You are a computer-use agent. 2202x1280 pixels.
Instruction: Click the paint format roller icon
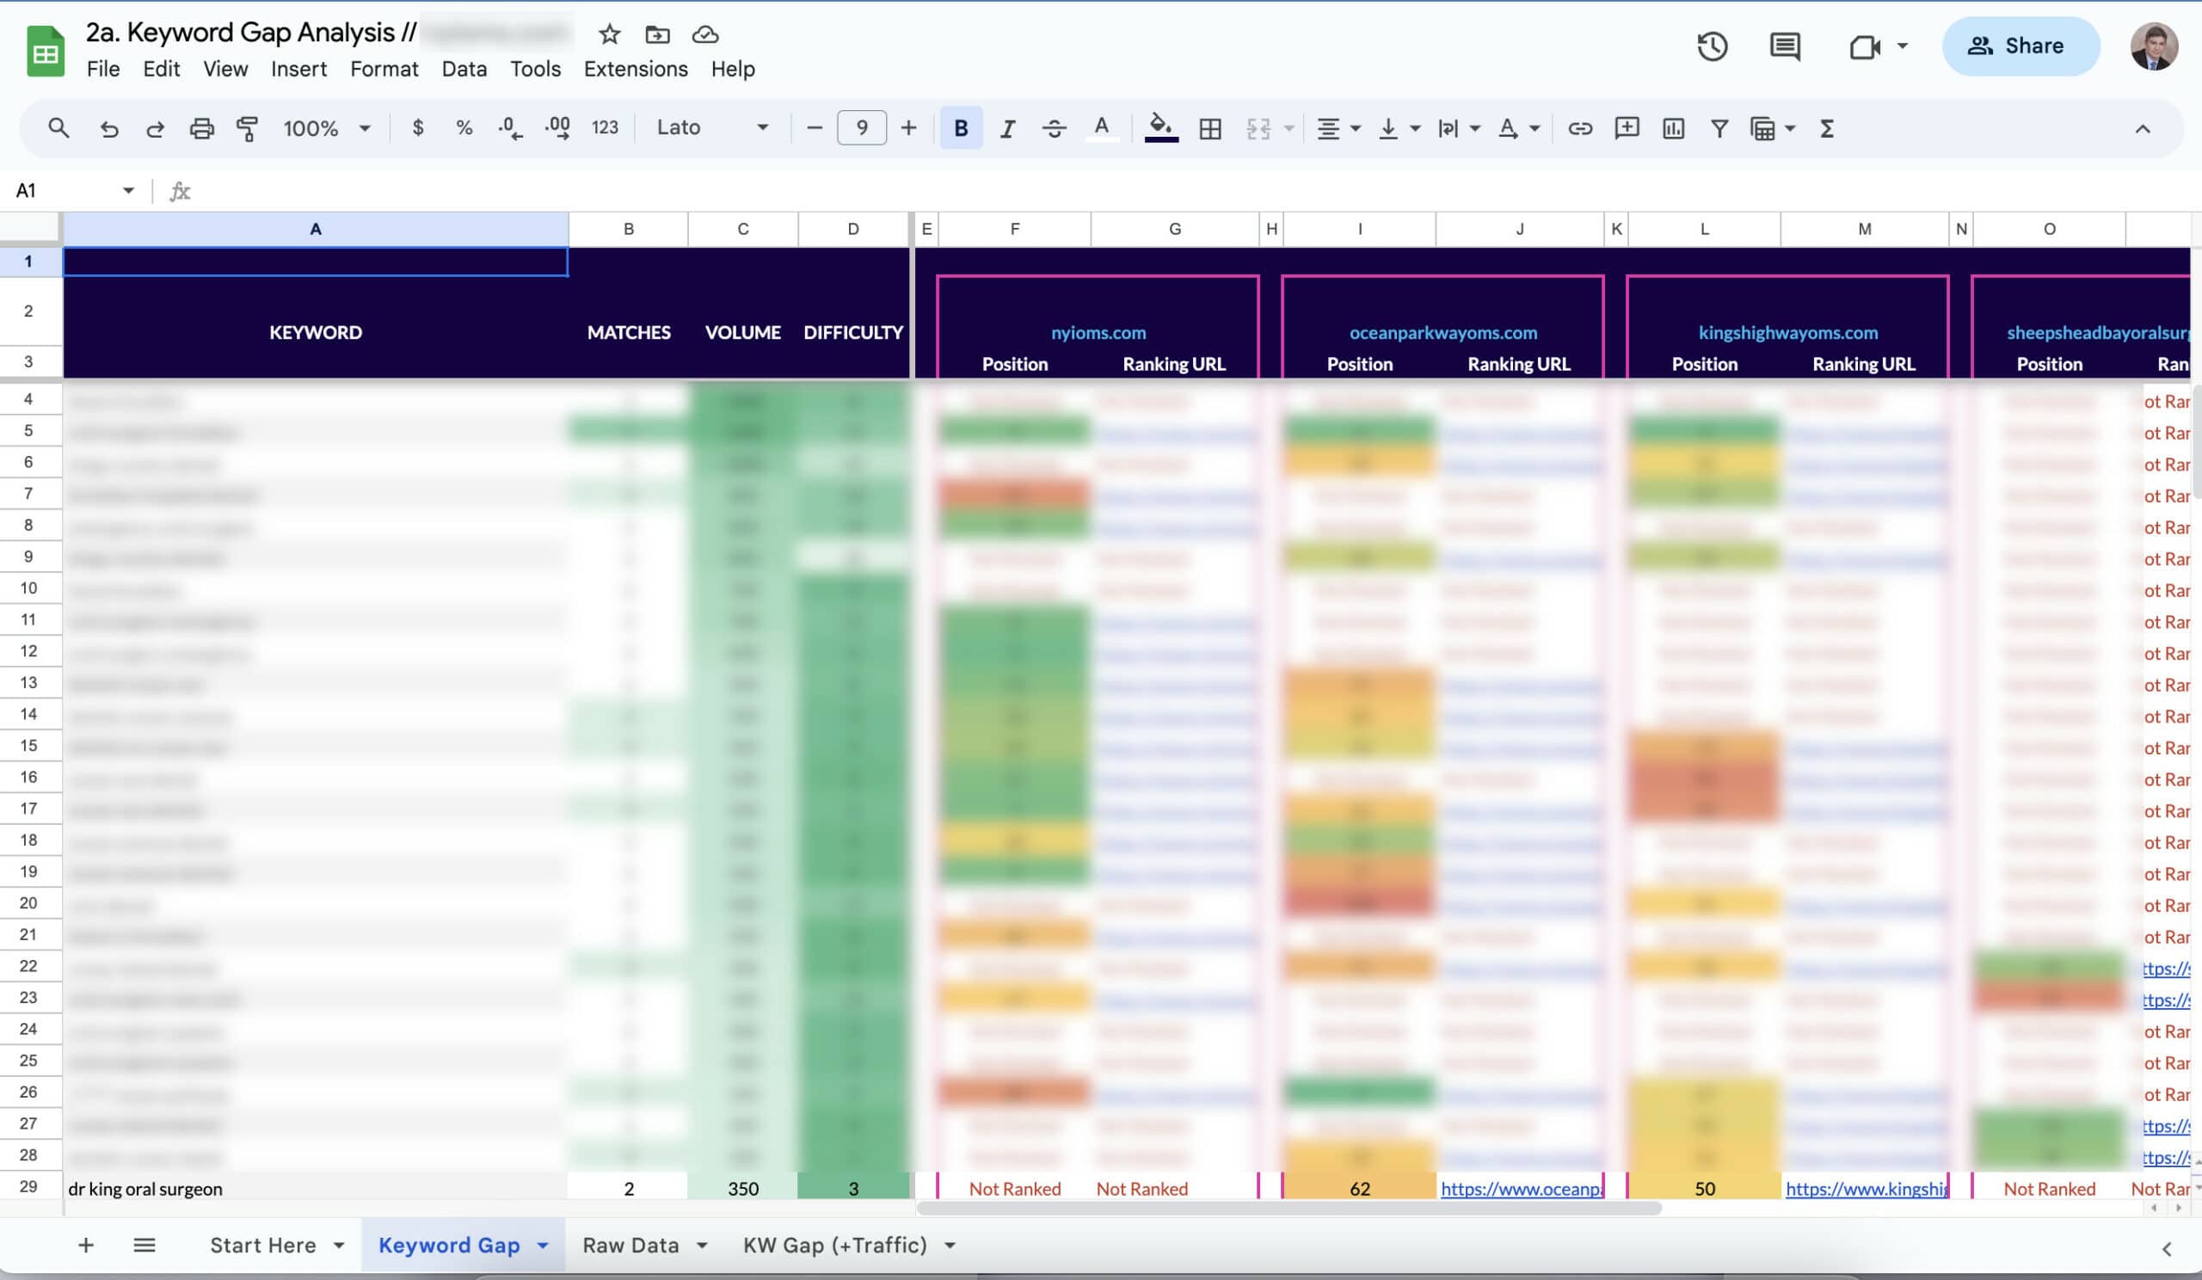pos(247,128)
